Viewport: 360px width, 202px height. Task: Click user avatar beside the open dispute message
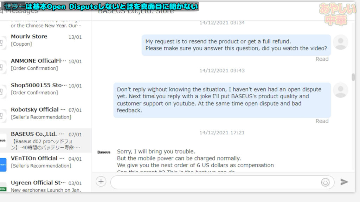[340, 90]
